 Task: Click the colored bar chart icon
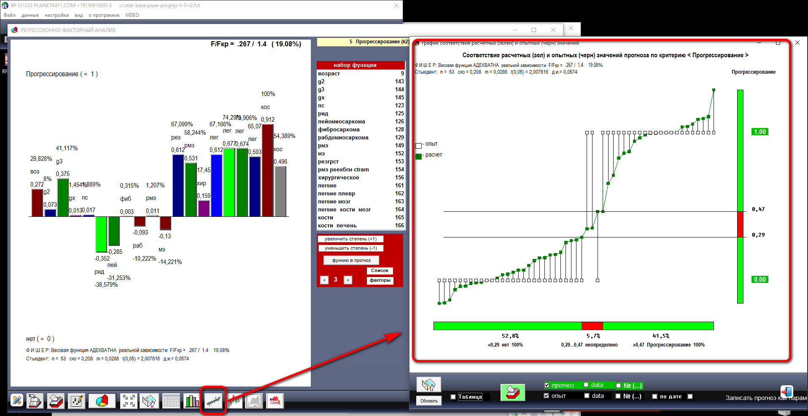coord(192,400)
